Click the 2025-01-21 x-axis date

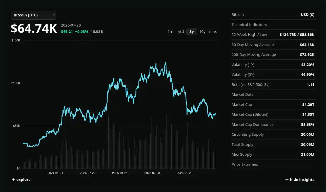tap(120, 173)
